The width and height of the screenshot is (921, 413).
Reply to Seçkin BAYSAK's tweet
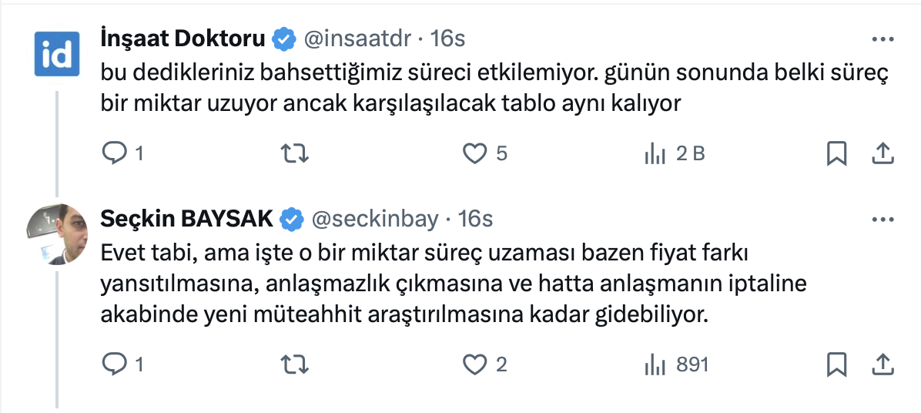pyautogui.click(x=114, y=364)
